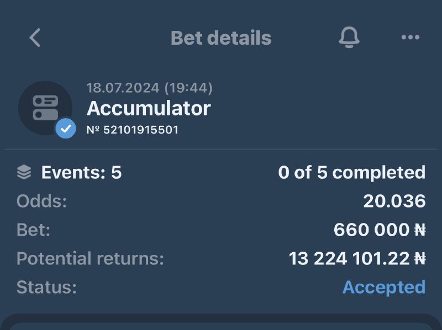Click the blue checkmark verification badge

[66, 129]
